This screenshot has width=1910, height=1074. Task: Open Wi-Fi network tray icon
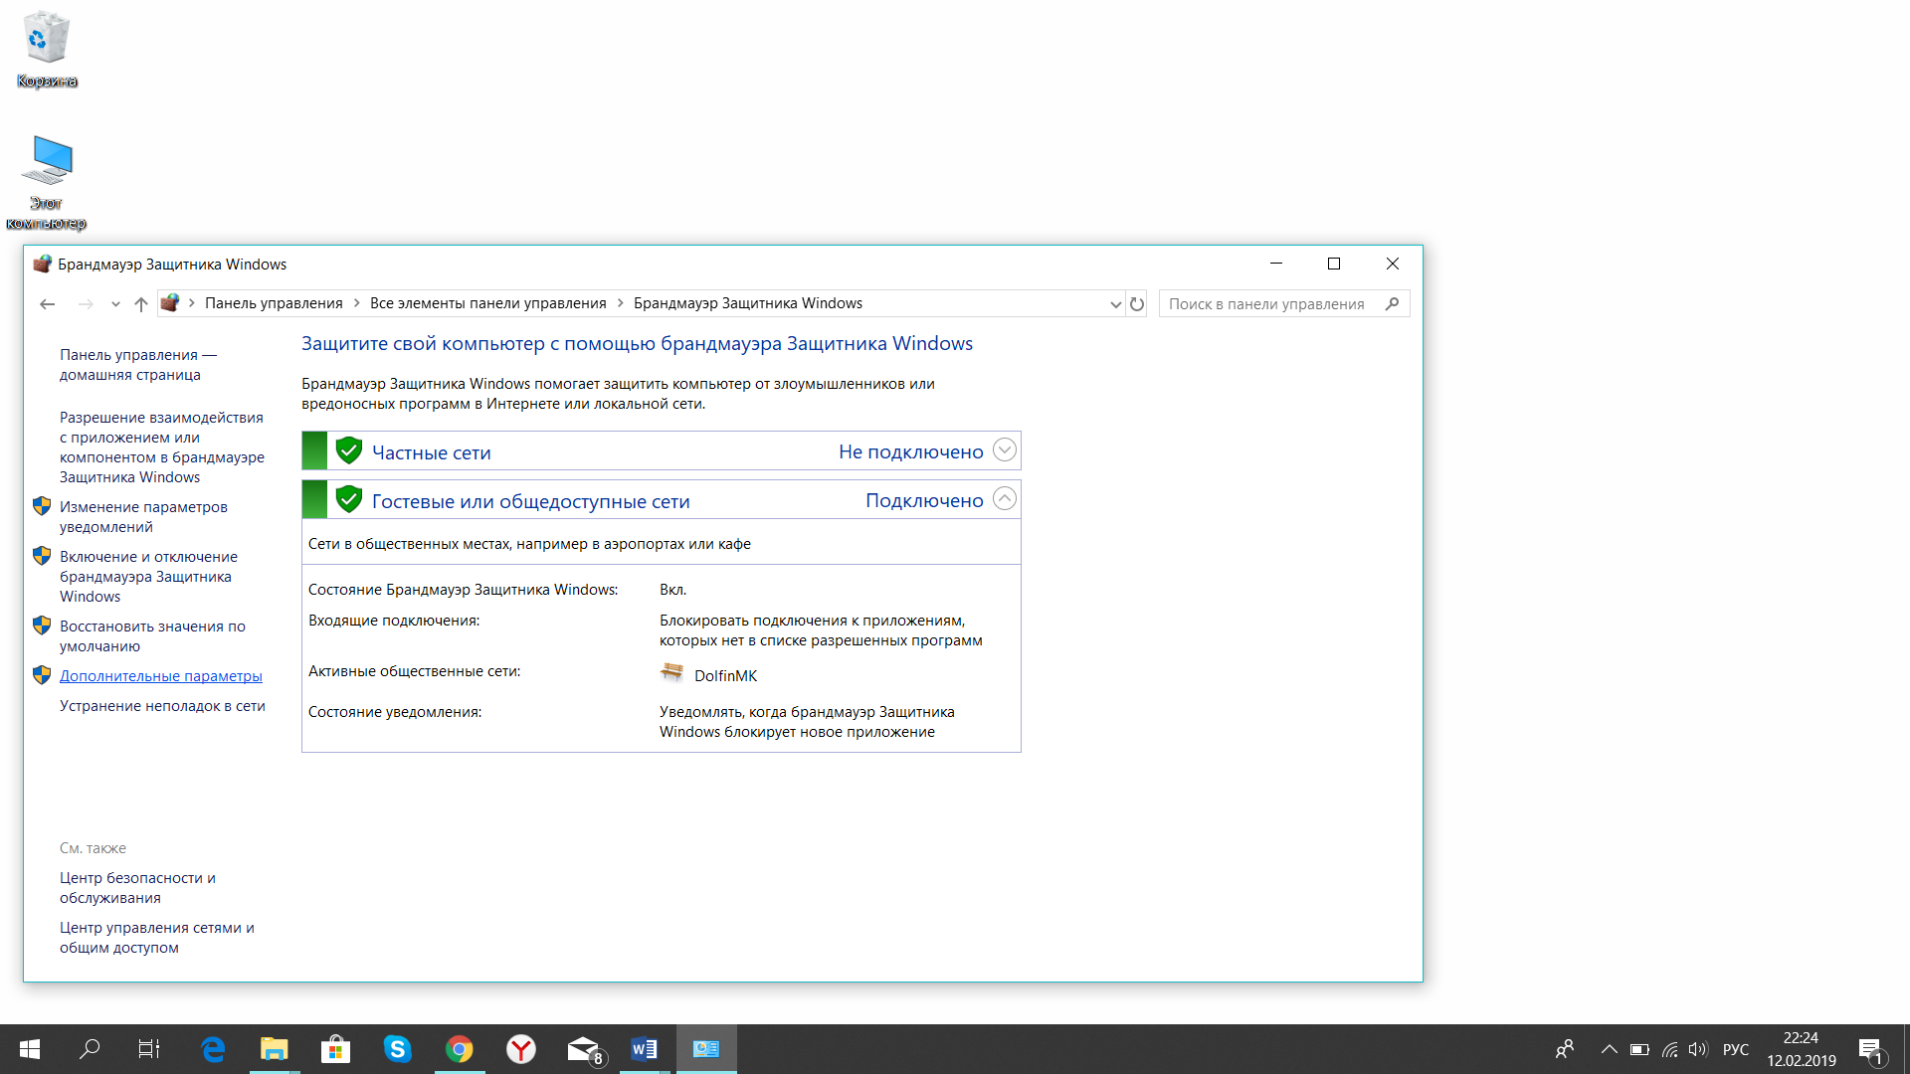point(1670,1049)
